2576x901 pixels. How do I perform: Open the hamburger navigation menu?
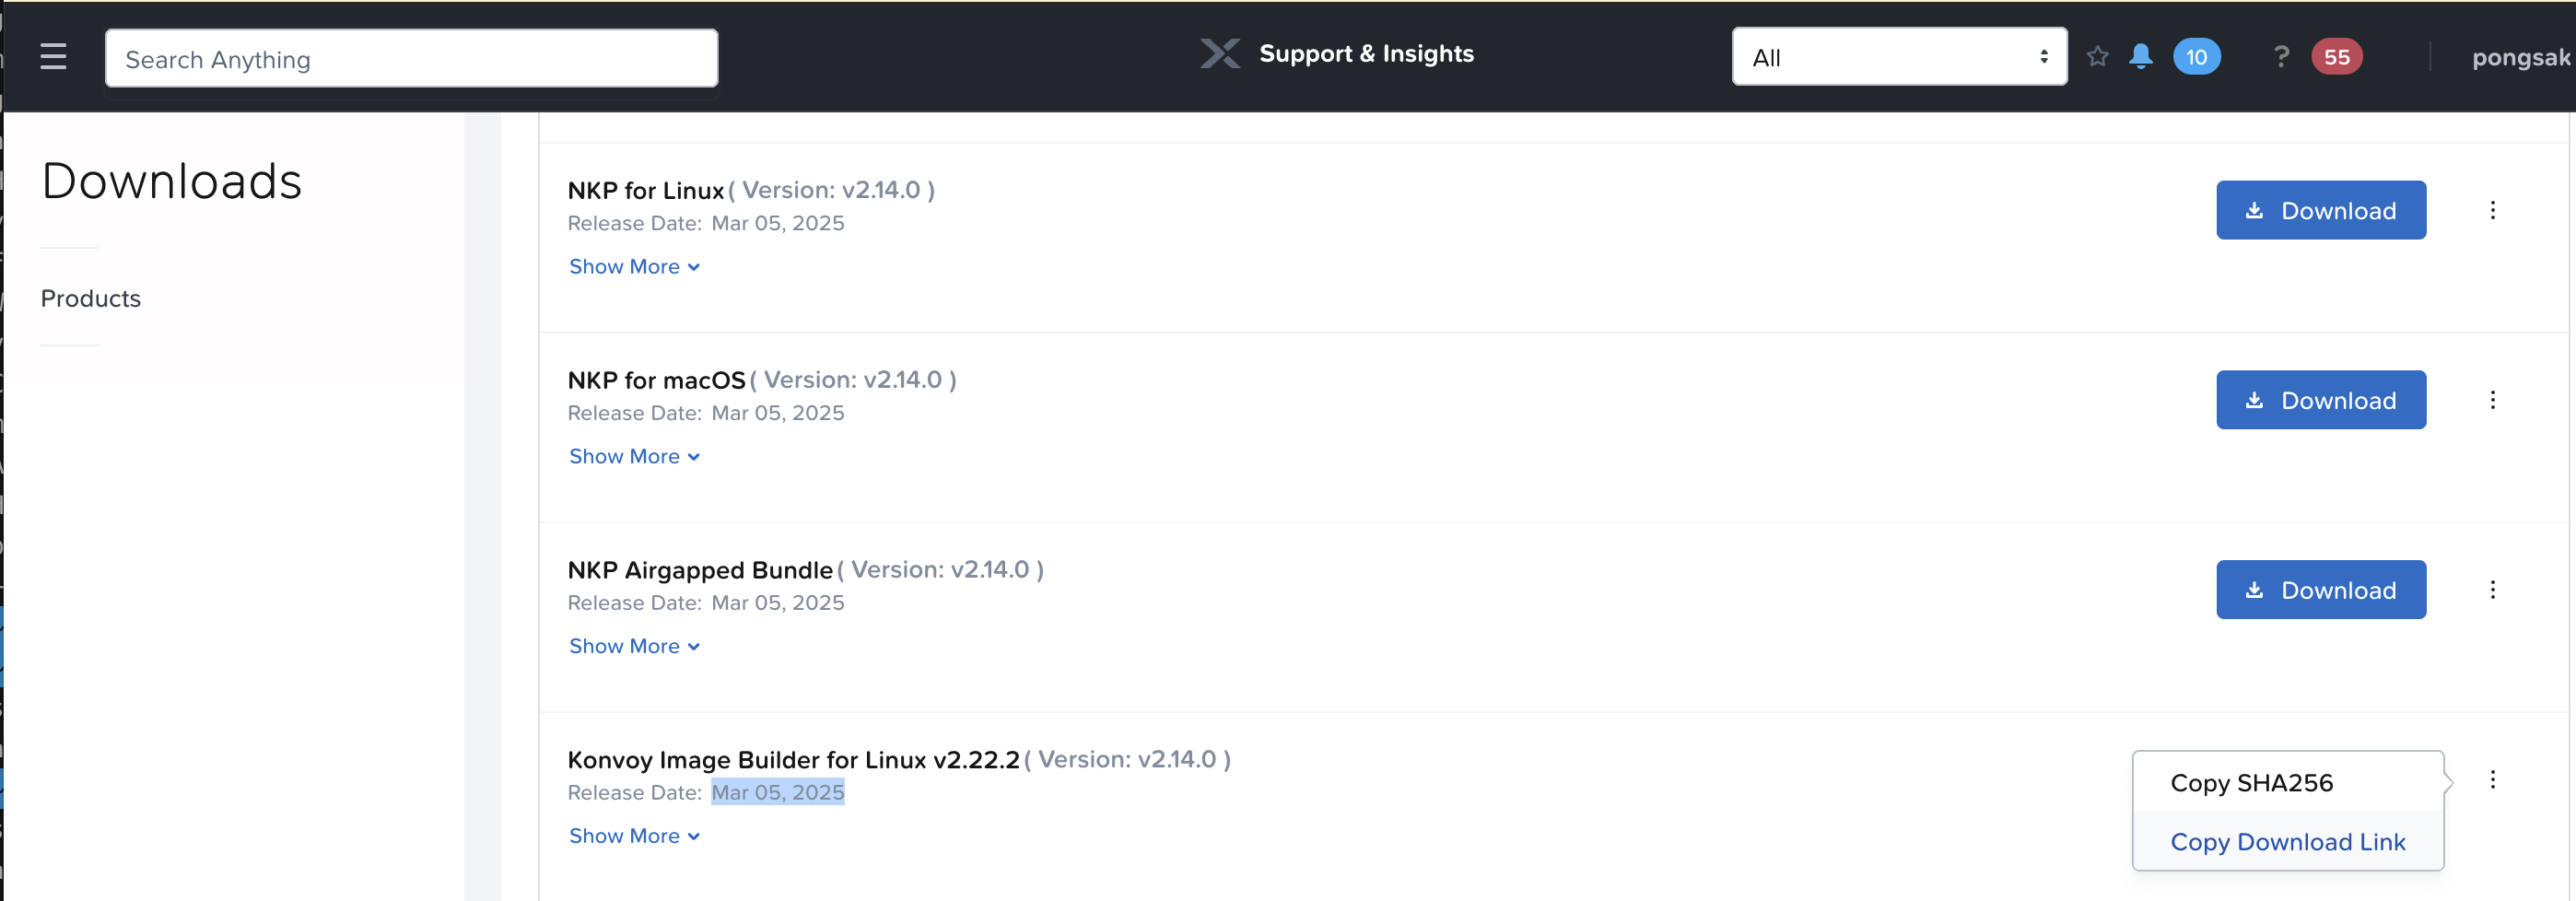click(53, 57)
